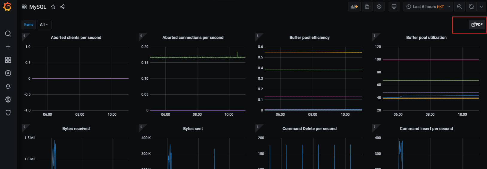This screenshot has height=169, width=487.
Task: Expand the Items variable All dropdown
Action: pyautogui.click(x=44, y=25)
